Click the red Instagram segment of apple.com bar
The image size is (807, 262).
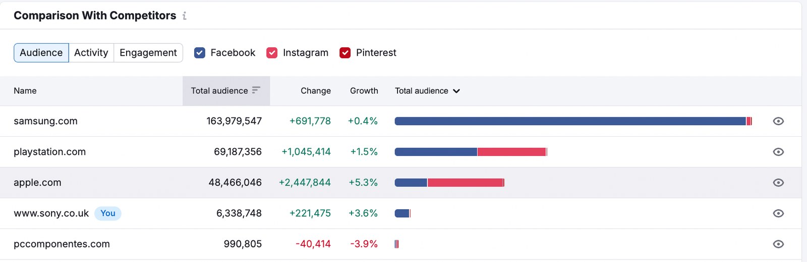click(465, 183)
